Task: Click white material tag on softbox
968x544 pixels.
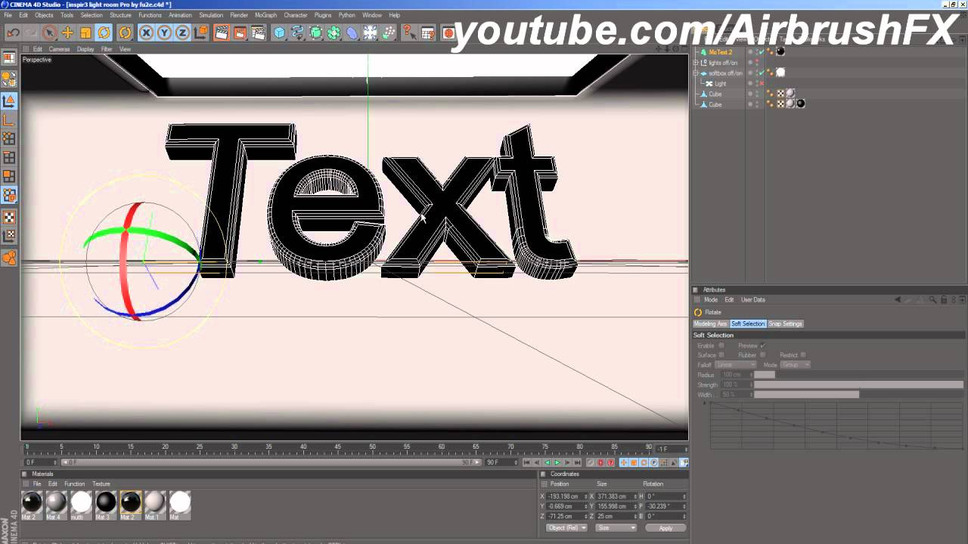Action: (780, 73)
